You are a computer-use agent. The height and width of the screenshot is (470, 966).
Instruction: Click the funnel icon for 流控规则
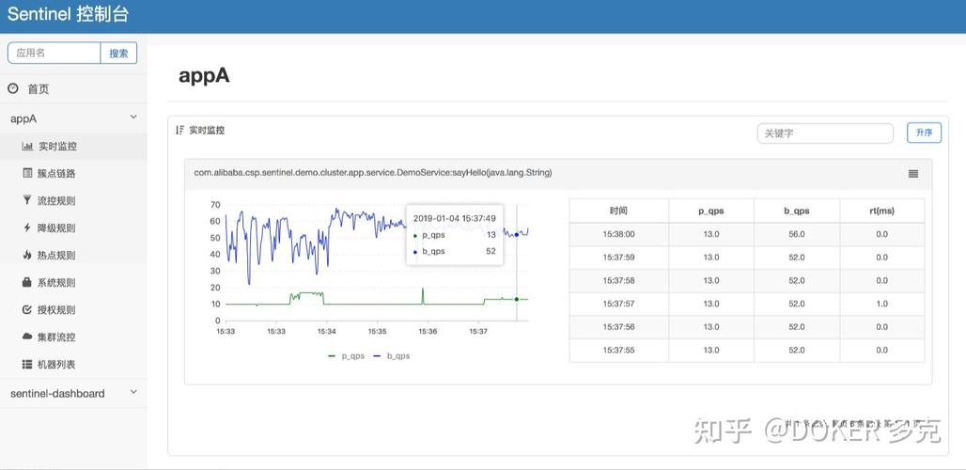[26, 200]
